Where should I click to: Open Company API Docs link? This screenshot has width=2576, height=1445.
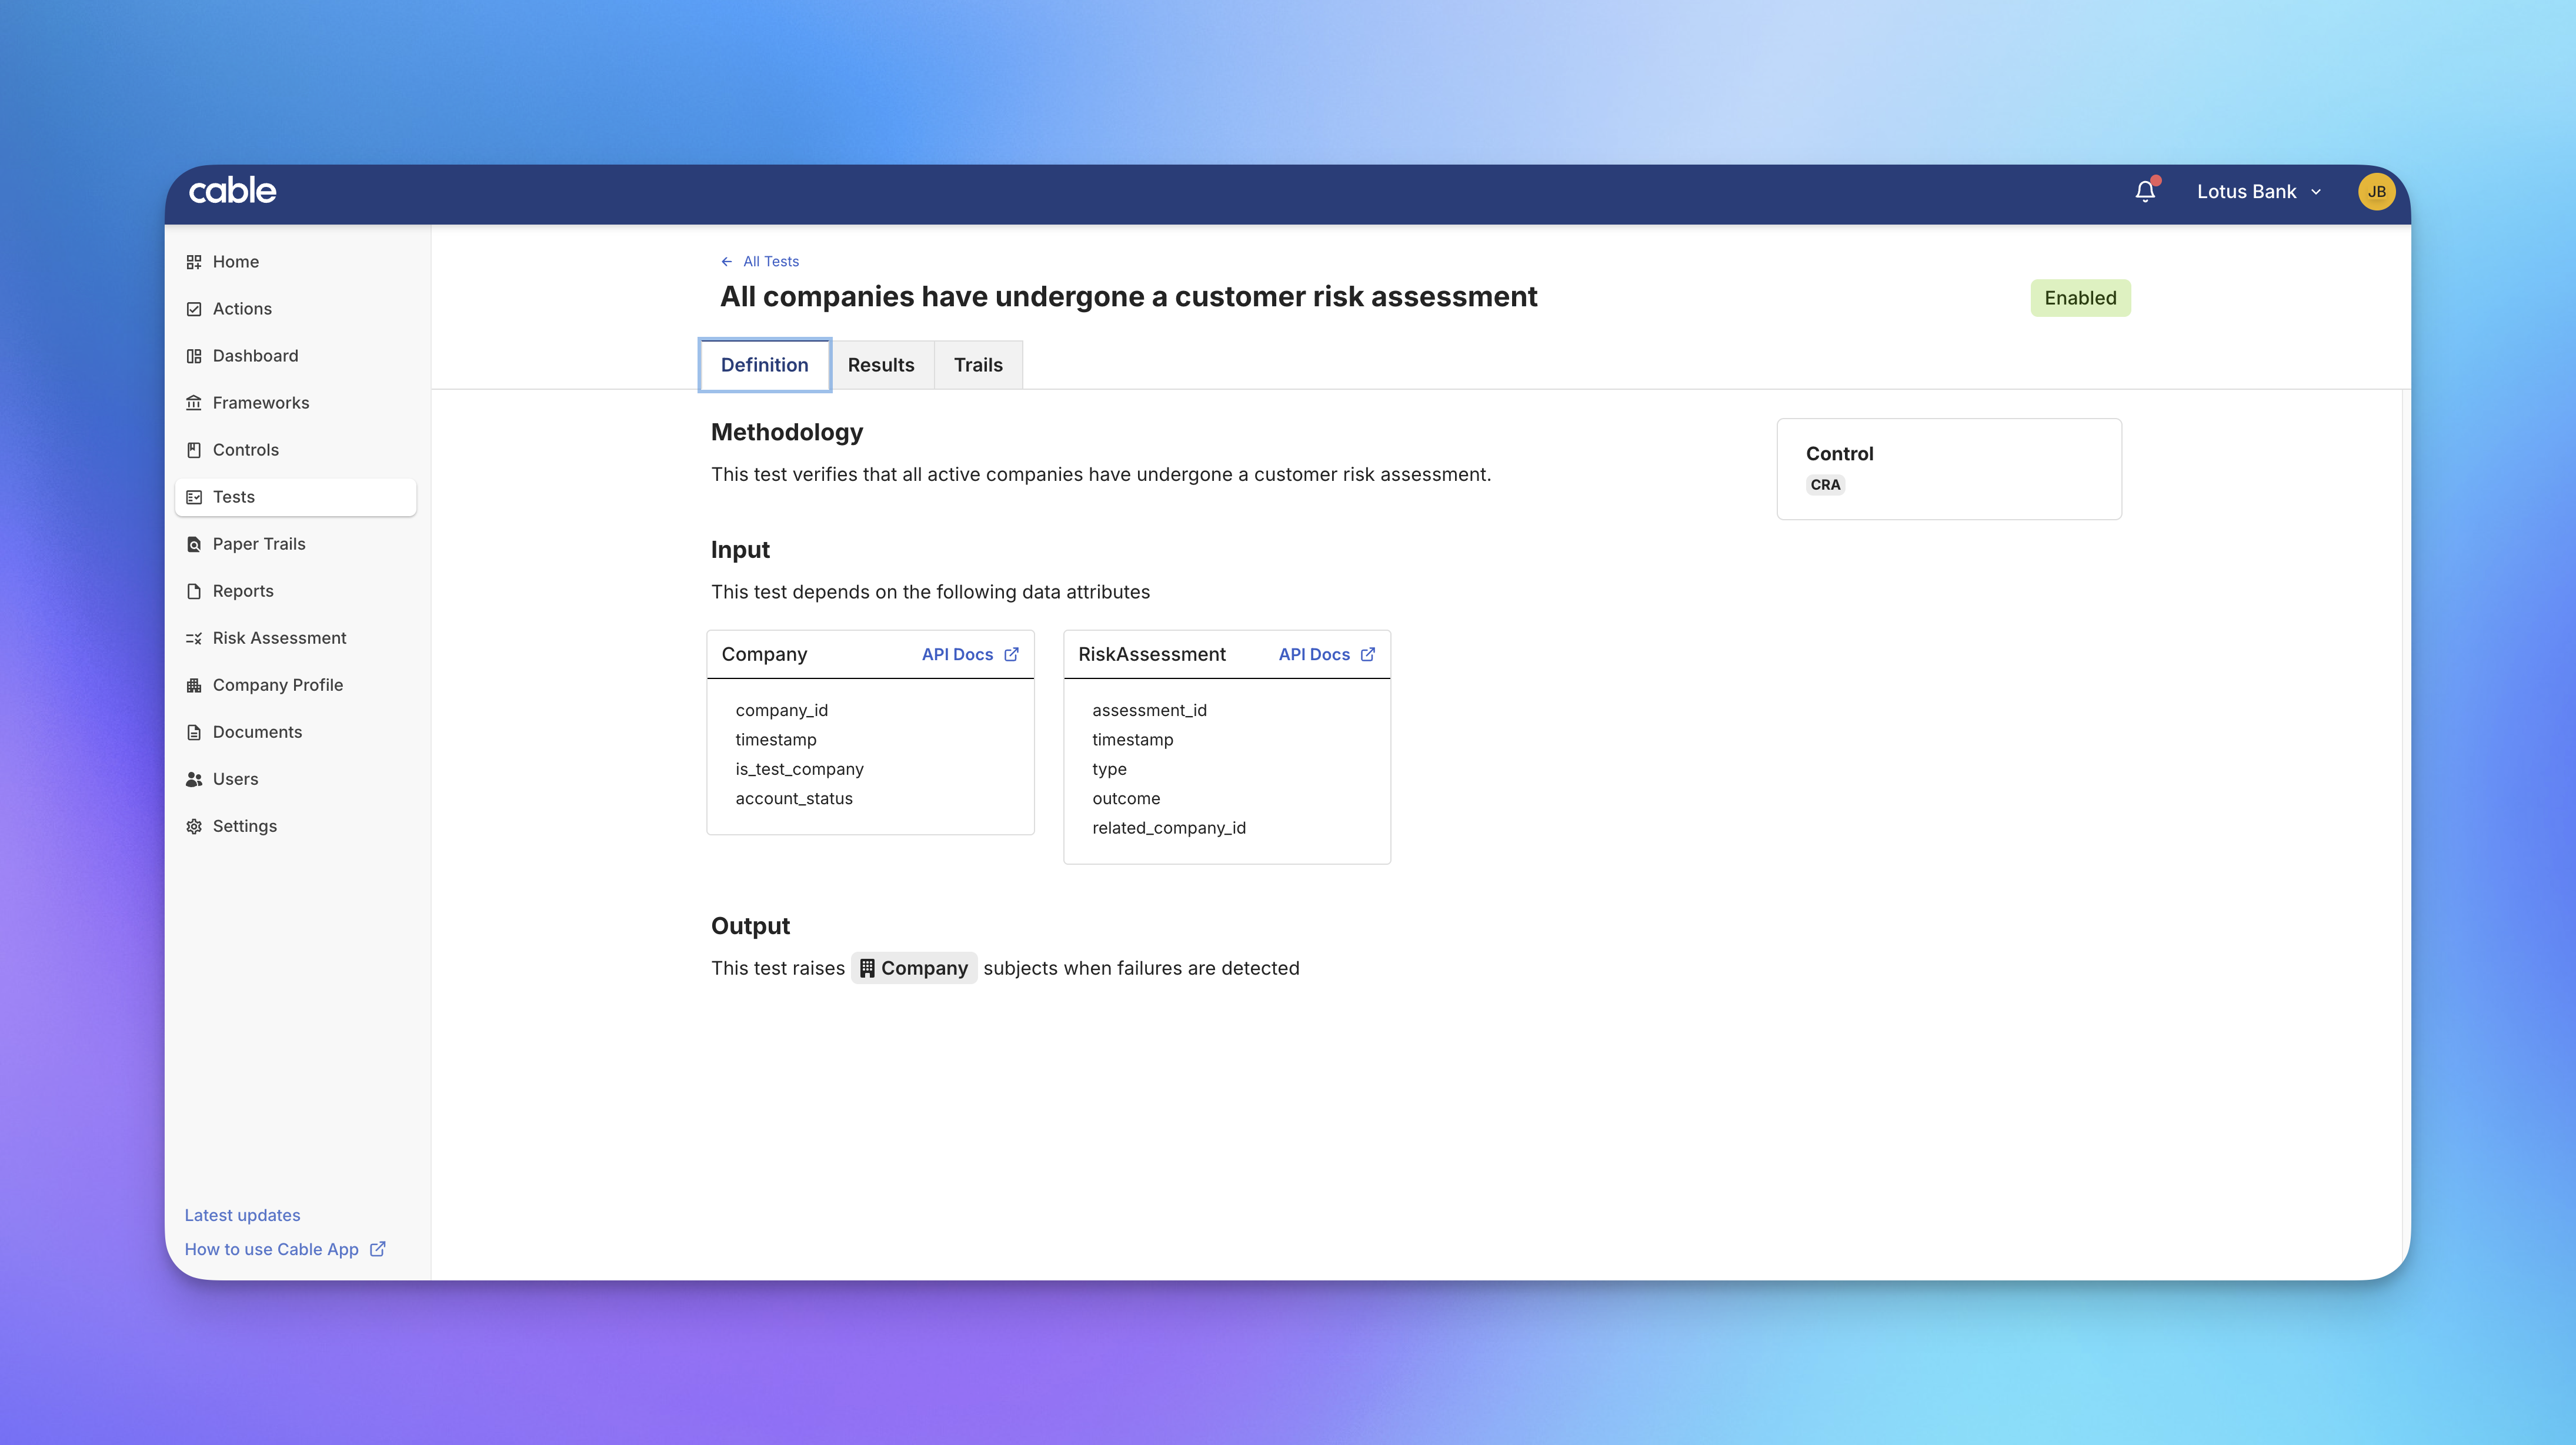tap(969, 654)
